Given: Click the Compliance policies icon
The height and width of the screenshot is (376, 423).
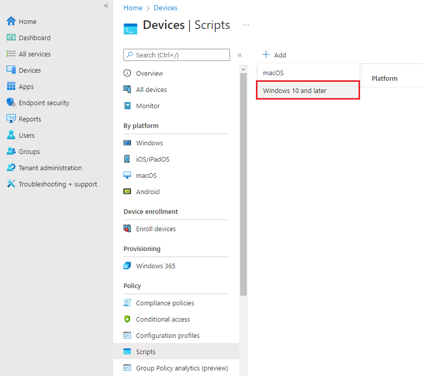Looking at the screenshot, I should click(x=127, y=303).
